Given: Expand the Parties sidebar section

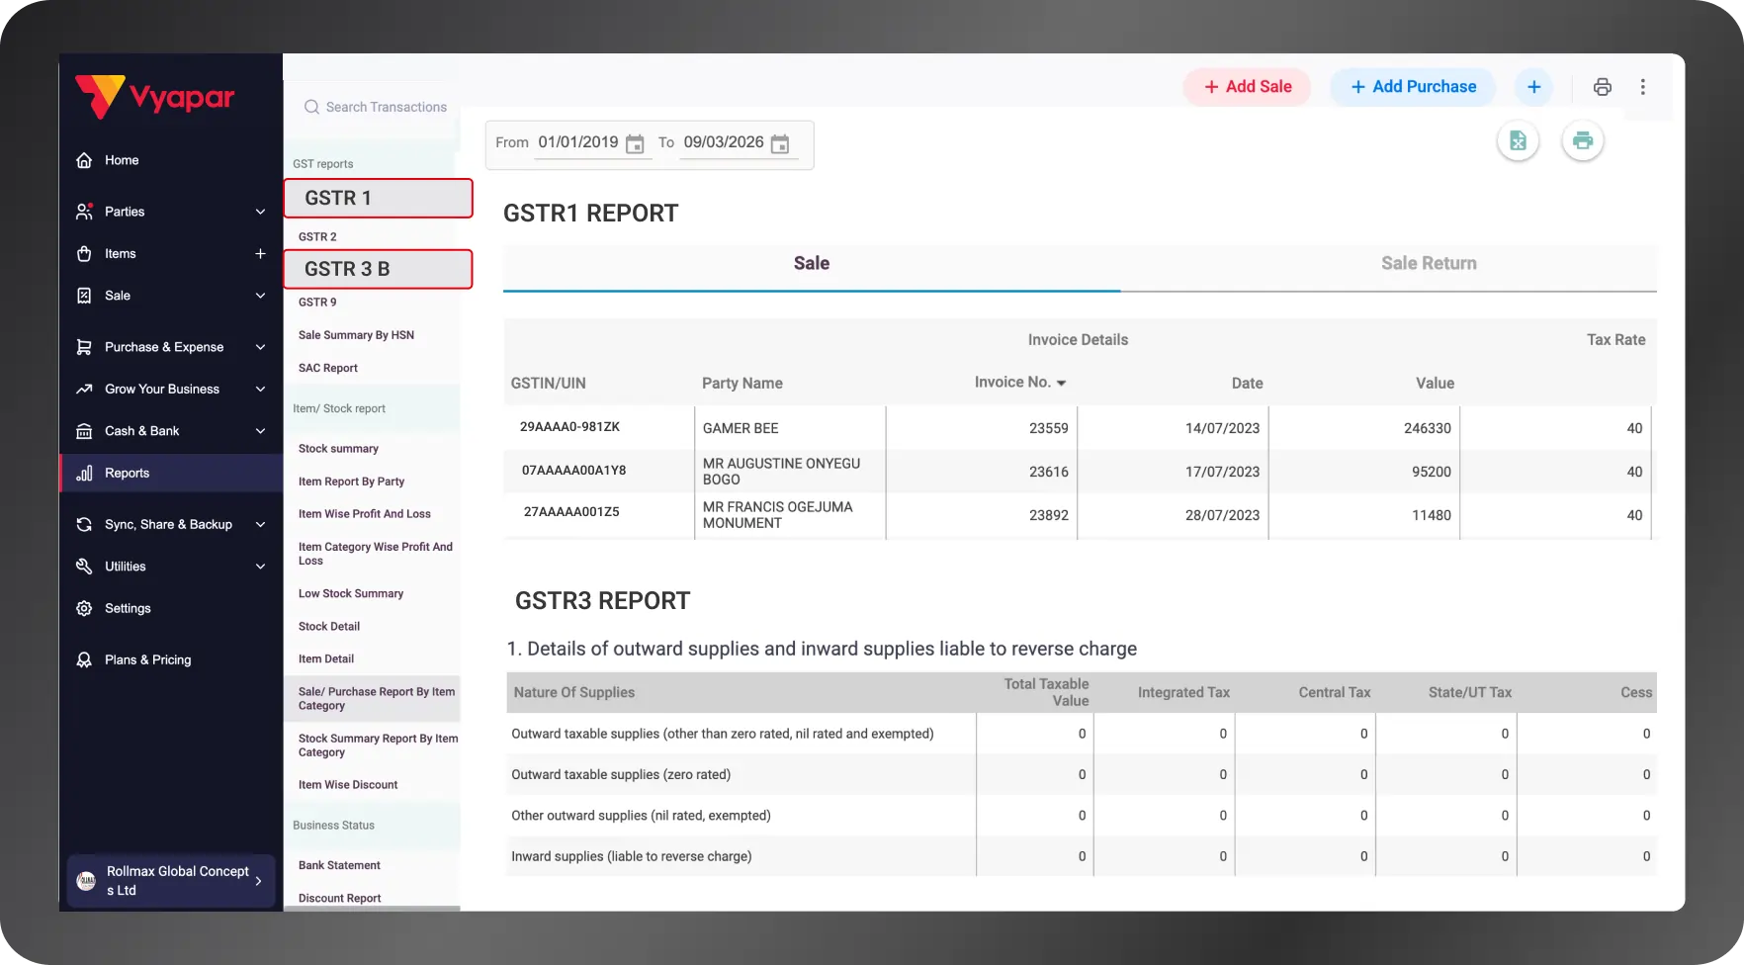Looking at the screenshot, I should [260, 211].
